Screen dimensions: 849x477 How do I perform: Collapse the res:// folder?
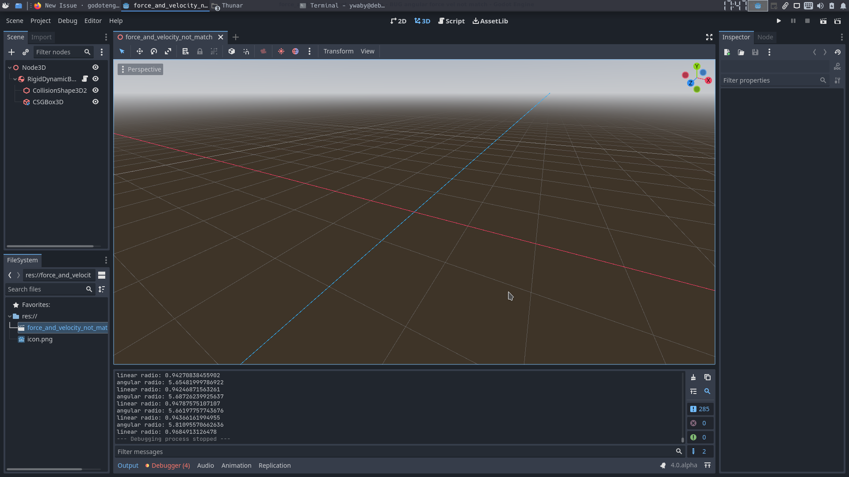(x=10, y=316)
